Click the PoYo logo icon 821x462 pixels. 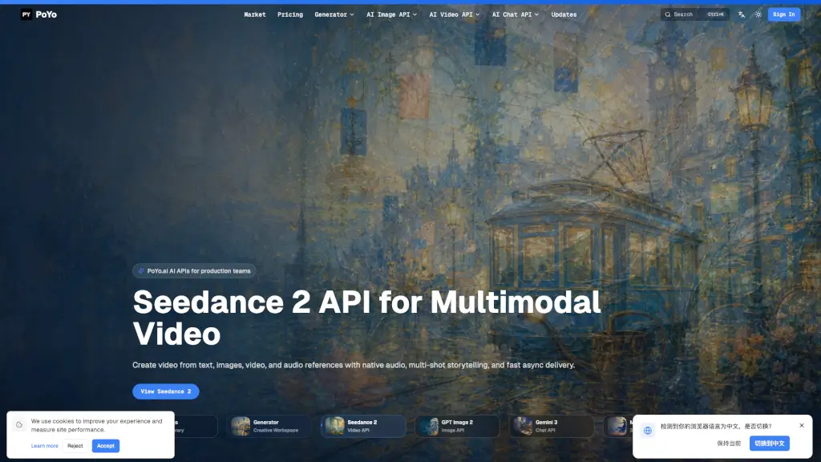tap(26, 14)
